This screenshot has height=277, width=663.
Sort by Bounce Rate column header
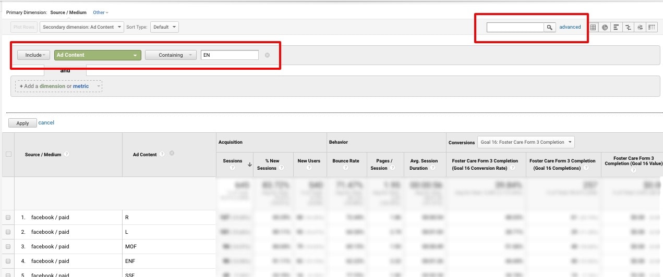click(346, 161)
